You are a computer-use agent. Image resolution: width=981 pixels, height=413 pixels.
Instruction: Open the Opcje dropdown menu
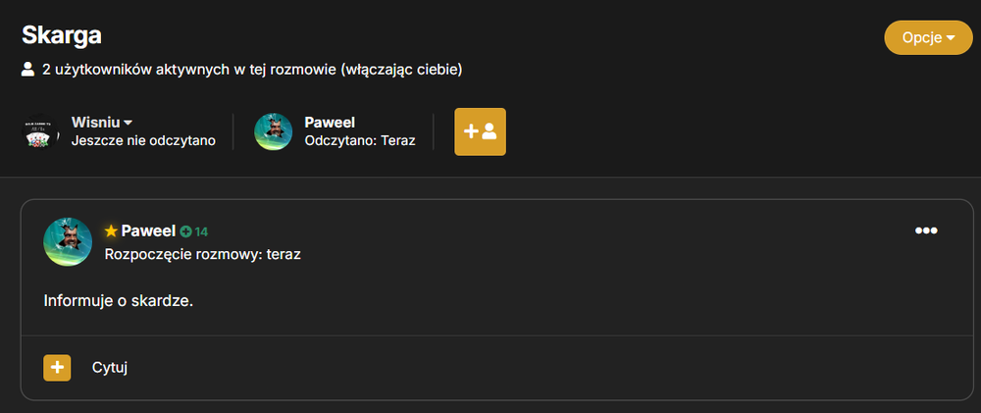(x=928, y=37)
